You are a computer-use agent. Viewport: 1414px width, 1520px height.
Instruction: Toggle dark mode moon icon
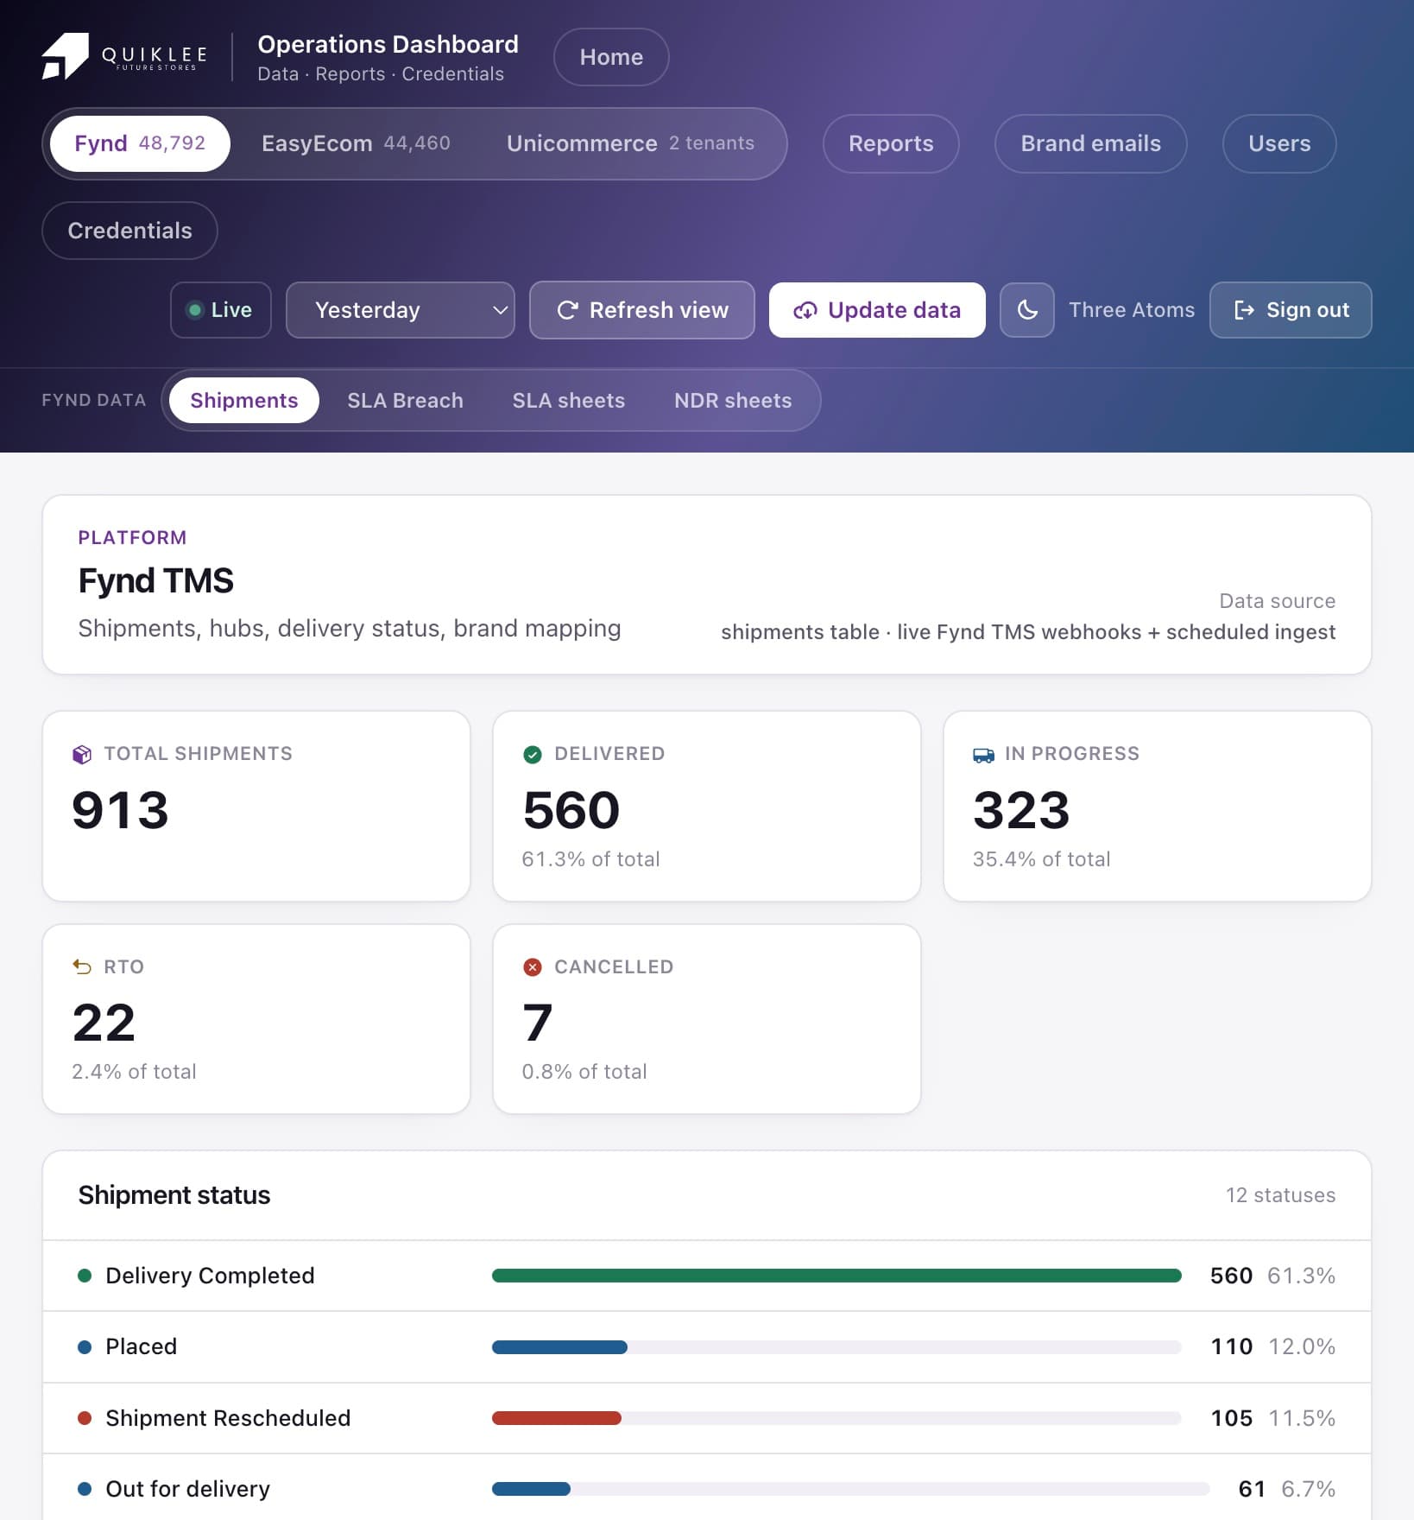pos(1026,310)
